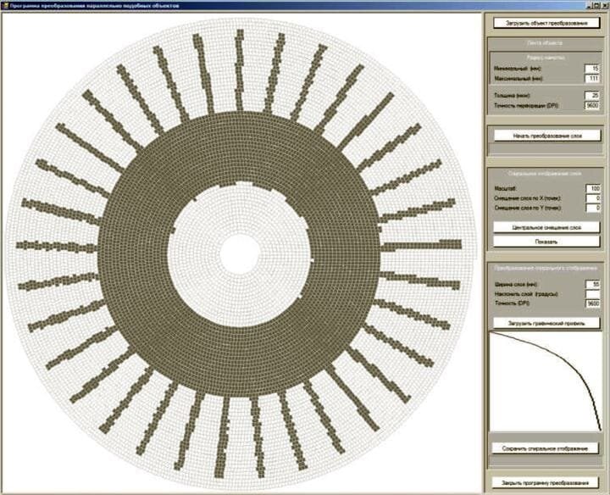Click the 'Смещение слоя по X' field

click(x=591, y=197)
